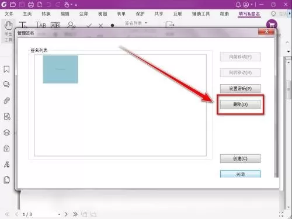Switch to the 视图 tab

[x=103, y=14]
